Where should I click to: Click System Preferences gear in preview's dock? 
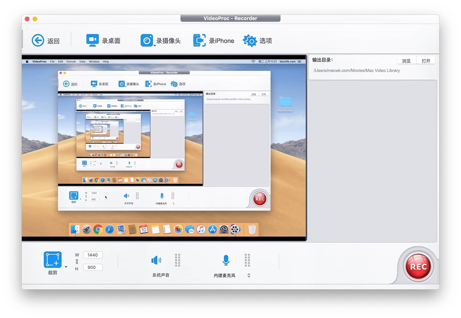tap(224, 229)
